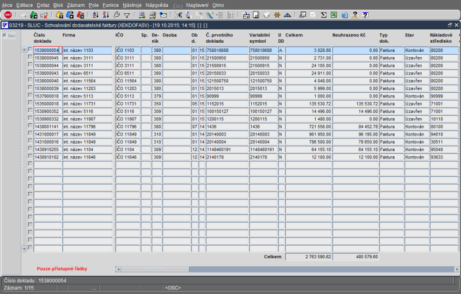Click the Celkem cell 721 556.00
Screen dimensions: 461x294
[x=308, y=127]
